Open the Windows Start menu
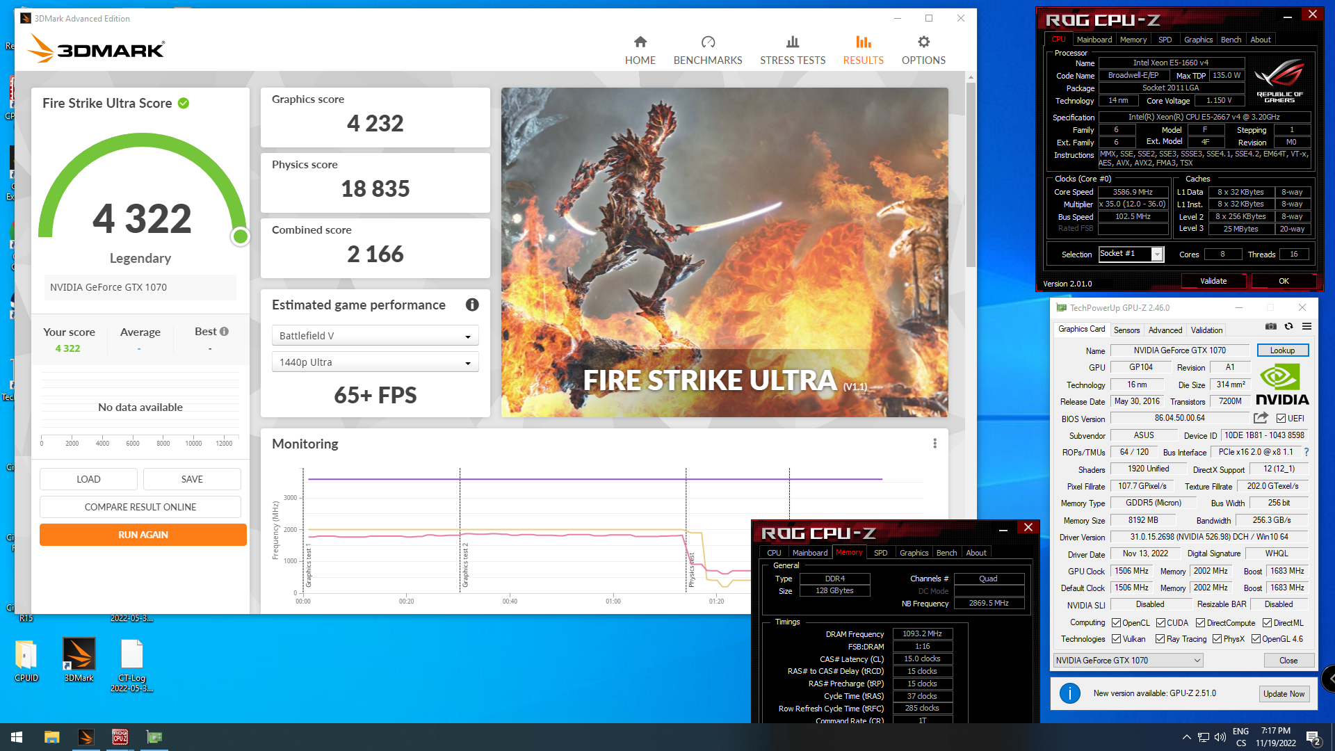 click(17, 737)
